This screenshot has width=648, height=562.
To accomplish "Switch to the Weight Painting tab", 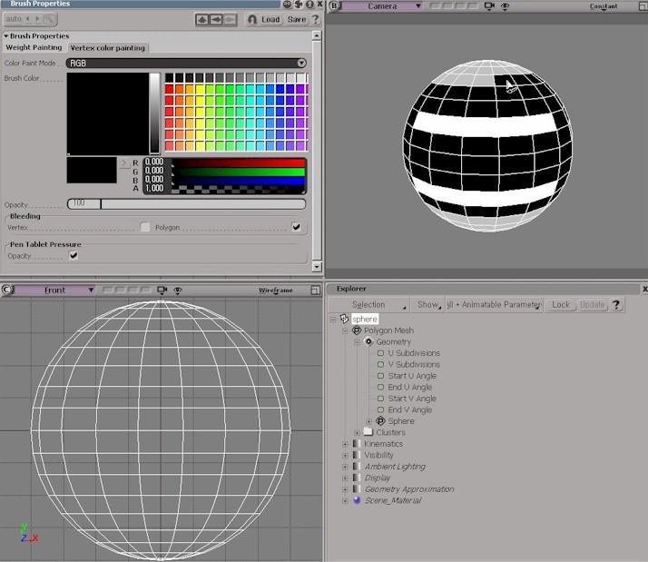I will [x=34, y=47].
